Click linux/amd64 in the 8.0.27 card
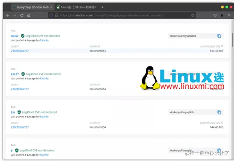The image size is (234, 161). pos(98,89)
